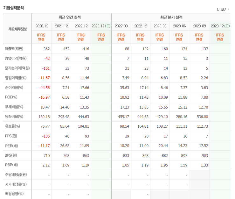Screen dimensions: 235x199
Task: Select the 부채비율(%) row label
Action: point(14,107)
